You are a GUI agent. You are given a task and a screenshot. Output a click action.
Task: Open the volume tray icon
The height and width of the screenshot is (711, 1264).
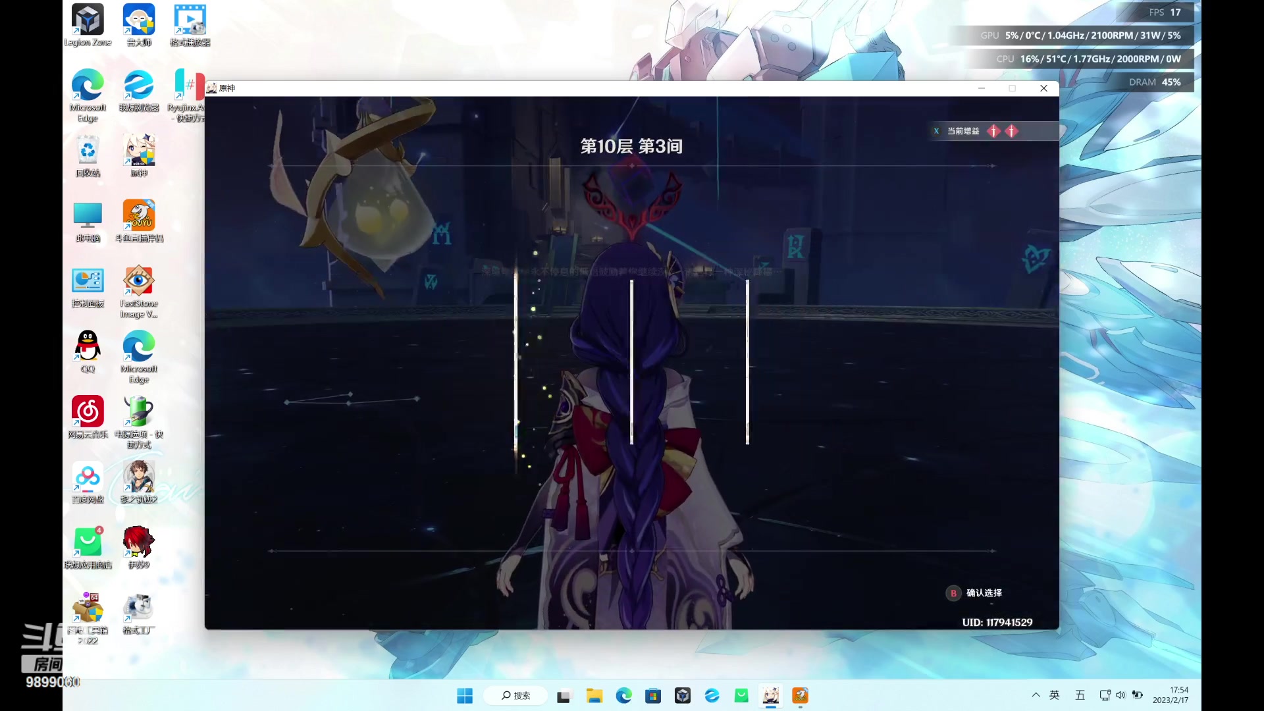pyautogui.click(x=1120, y=695)
